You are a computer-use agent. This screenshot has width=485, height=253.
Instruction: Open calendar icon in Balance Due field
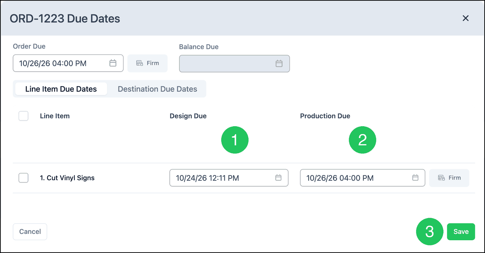click(279, 63)
